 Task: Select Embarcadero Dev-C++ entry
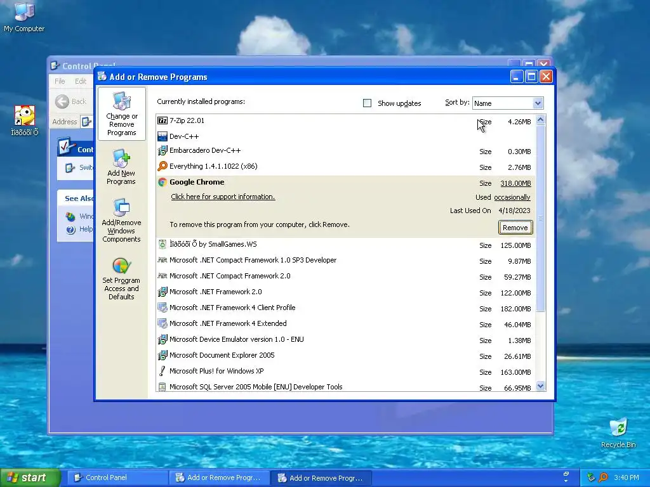(x=346, y=151)
